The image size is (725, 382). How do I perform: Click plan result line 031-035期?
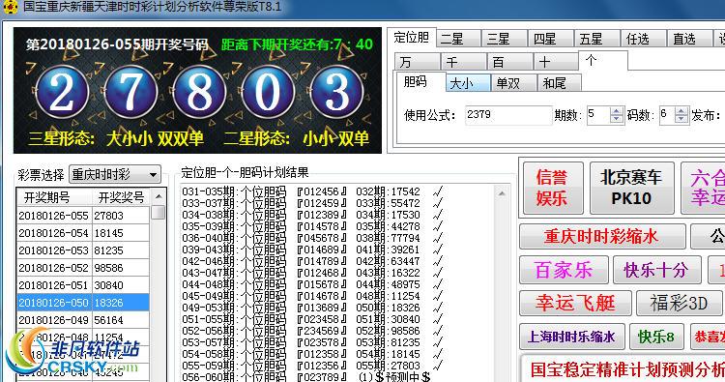tap(312, 191)
